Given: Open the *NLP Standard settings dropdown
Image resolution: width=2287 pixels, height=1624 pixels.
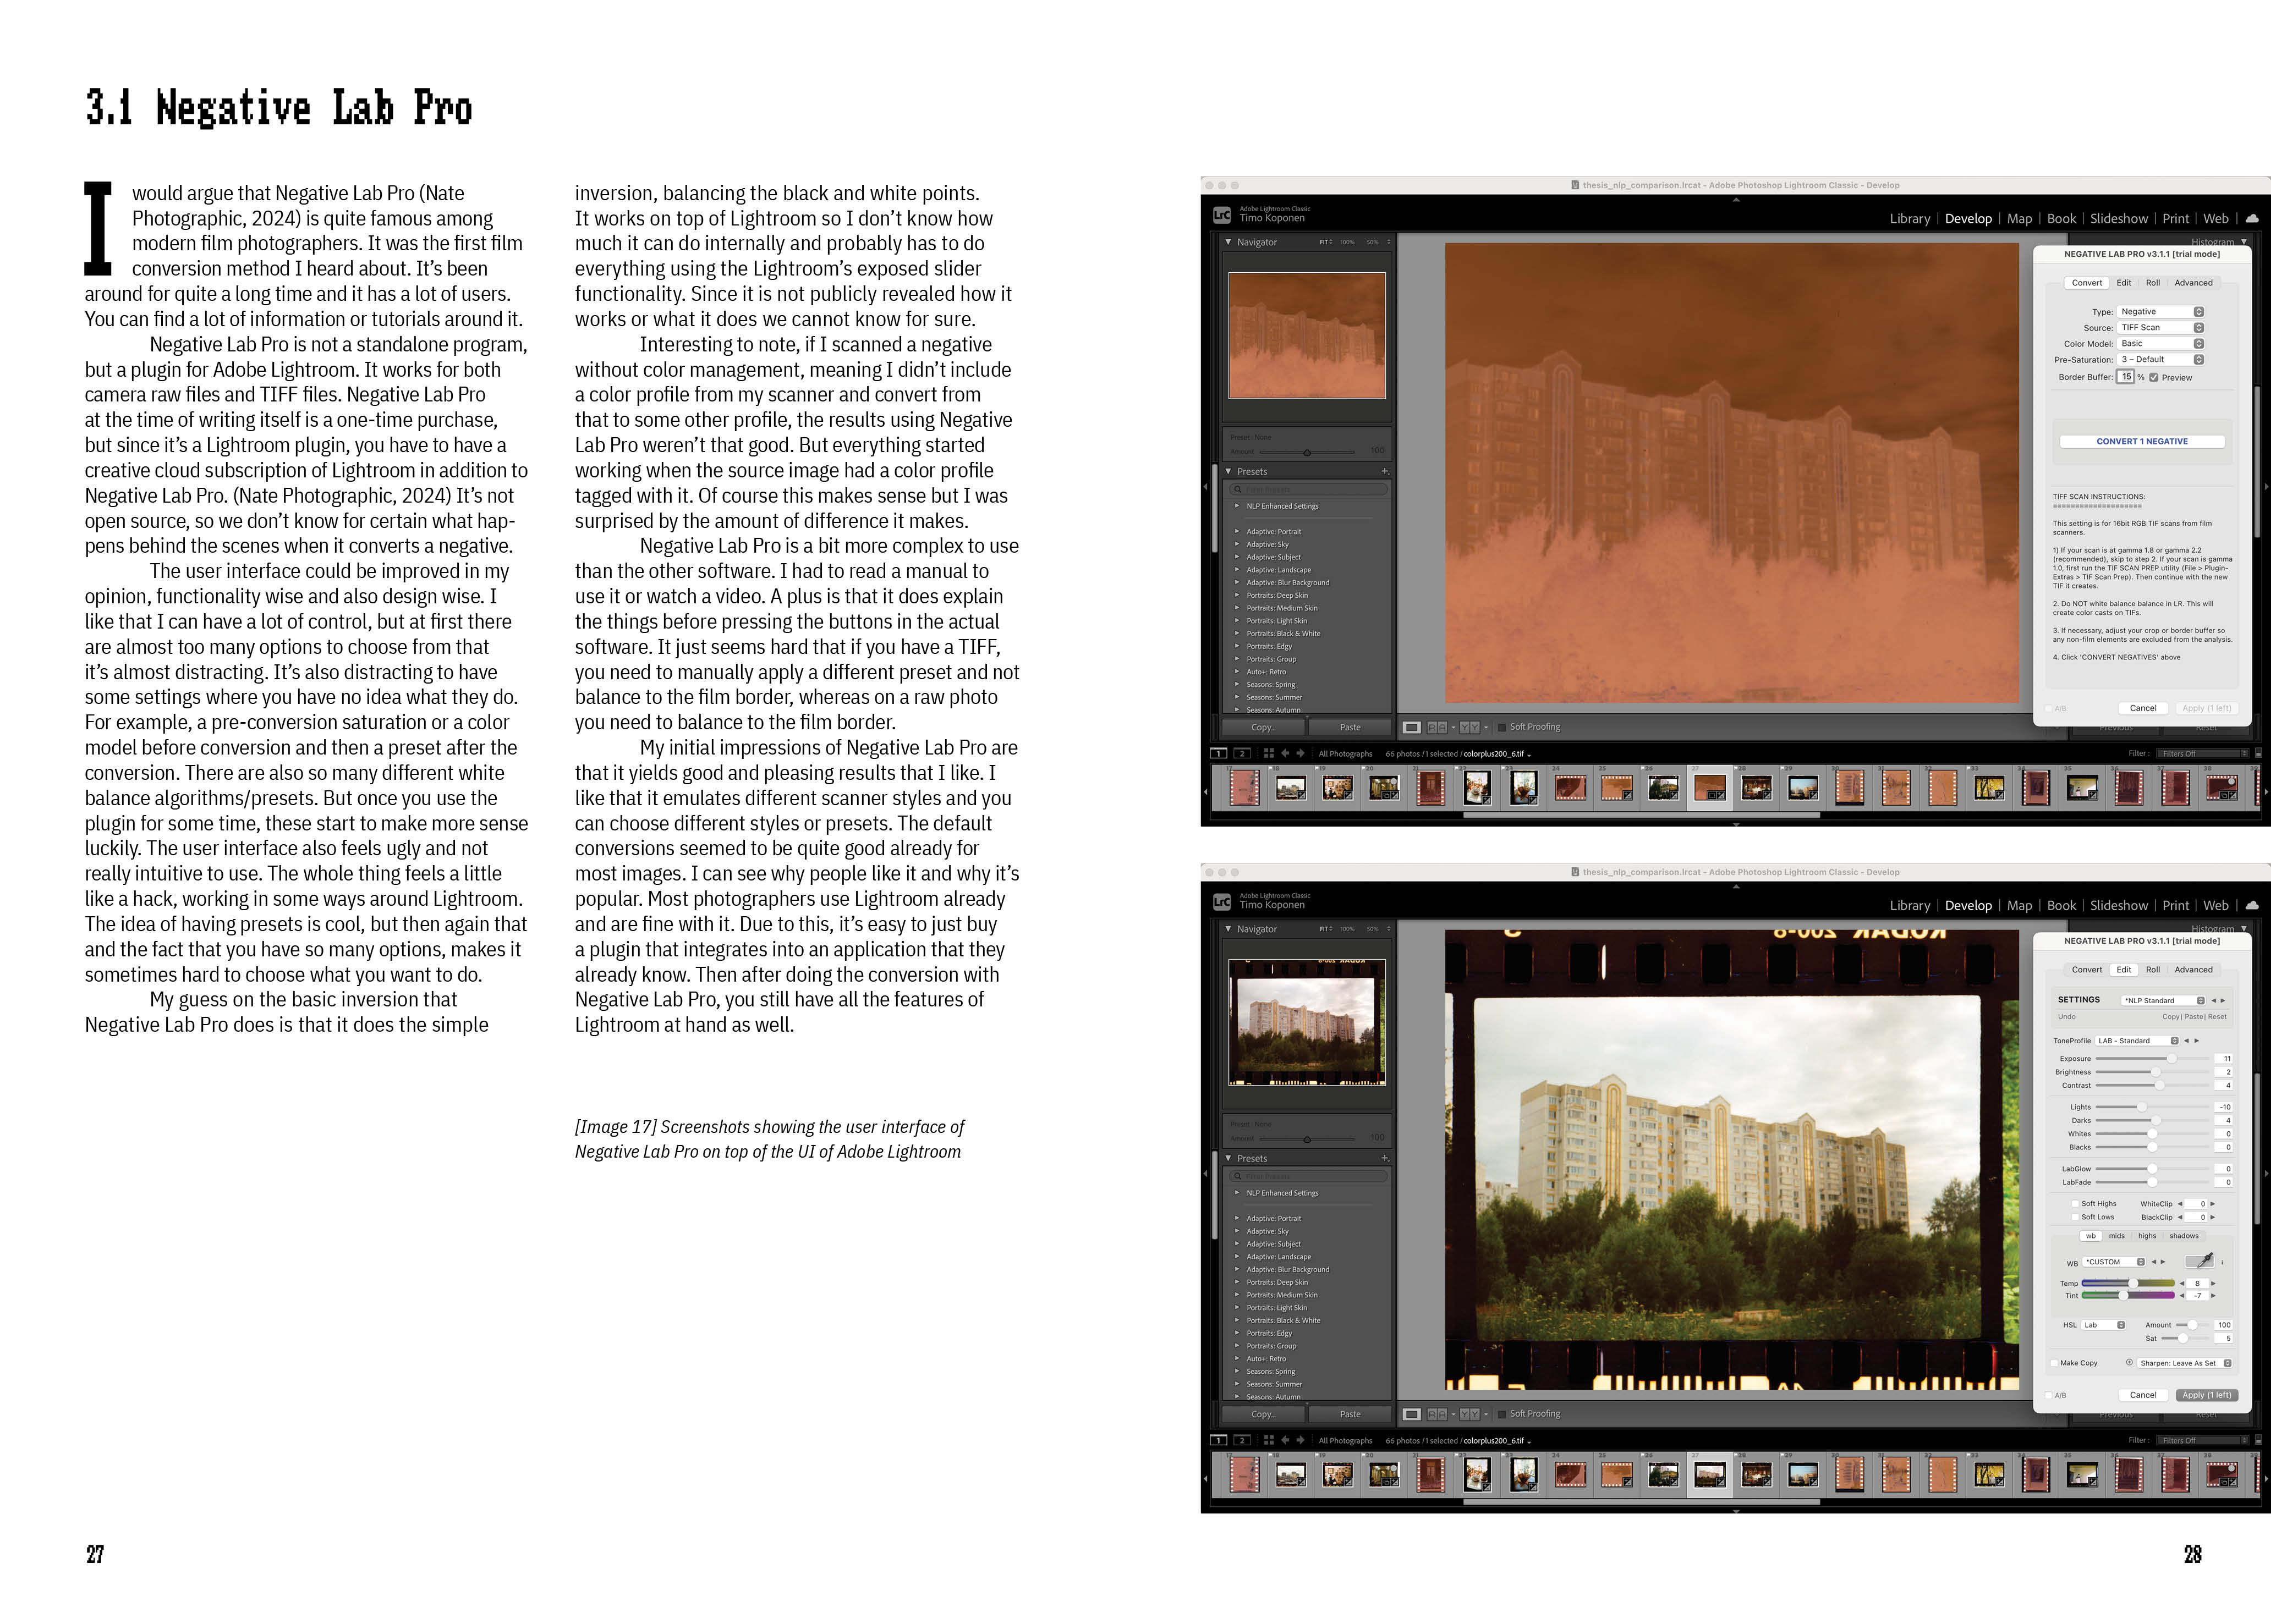Looking at the screenshot, I should point(2163,1000).
